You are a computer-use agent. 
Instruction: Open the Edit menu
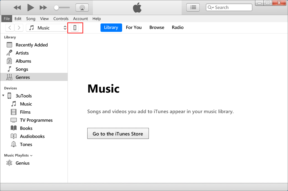[x=18, y=19]
